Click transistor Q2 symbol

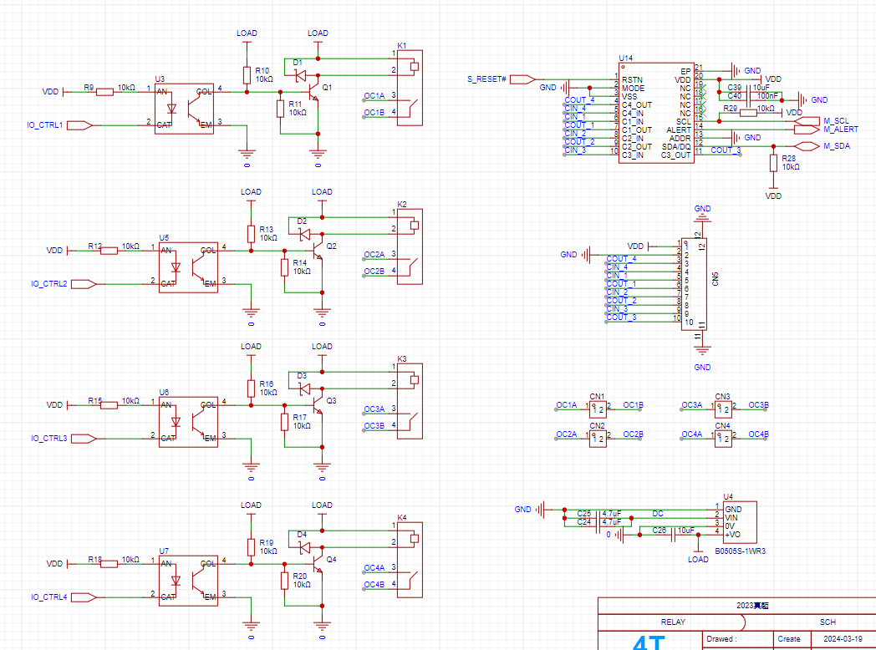318,250
